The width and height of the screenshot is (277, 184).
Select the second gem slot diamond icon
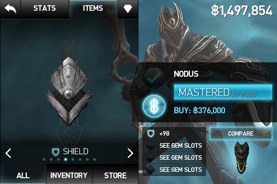point(150,158)
